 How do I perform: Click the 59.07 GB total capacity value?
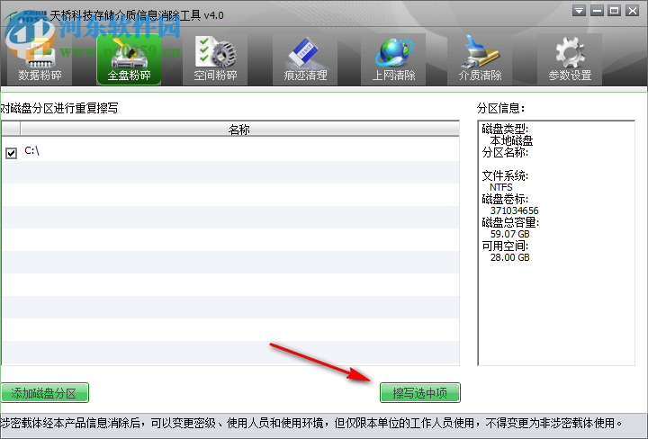[x=510, y=234]
